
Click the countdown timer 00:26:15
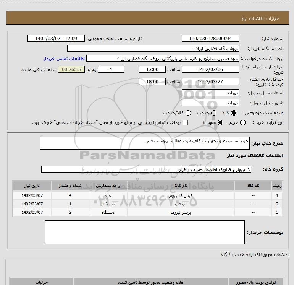(71, 69)
